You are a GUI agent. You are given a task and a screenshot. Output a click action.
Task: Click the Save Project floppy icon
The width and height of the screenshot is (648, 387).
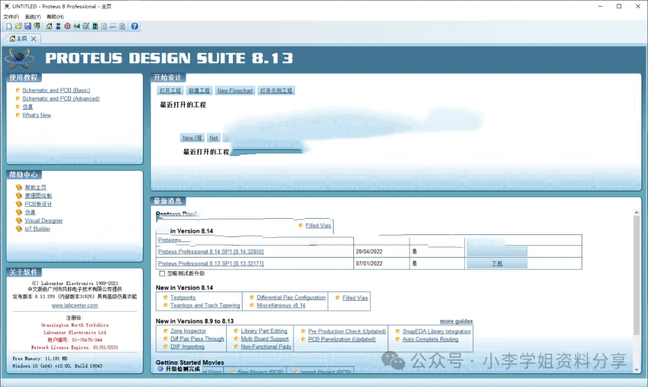(x=28, y=26)
